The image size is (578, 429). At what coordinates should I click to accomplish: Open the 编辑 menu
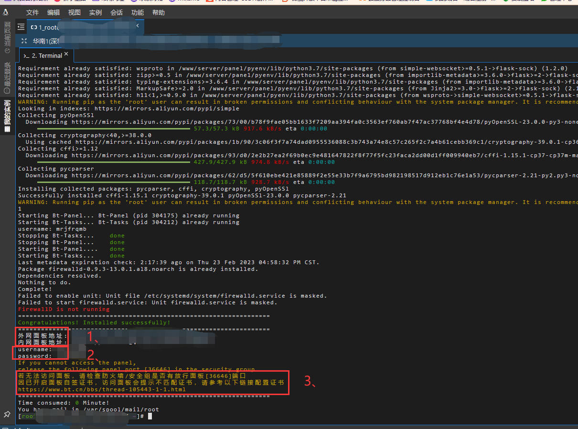point(54,12)
